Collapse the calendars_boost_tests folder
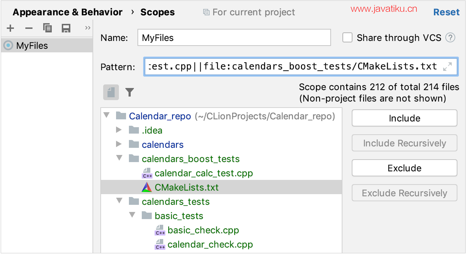466x254 pixels. [x=119, y=159]
